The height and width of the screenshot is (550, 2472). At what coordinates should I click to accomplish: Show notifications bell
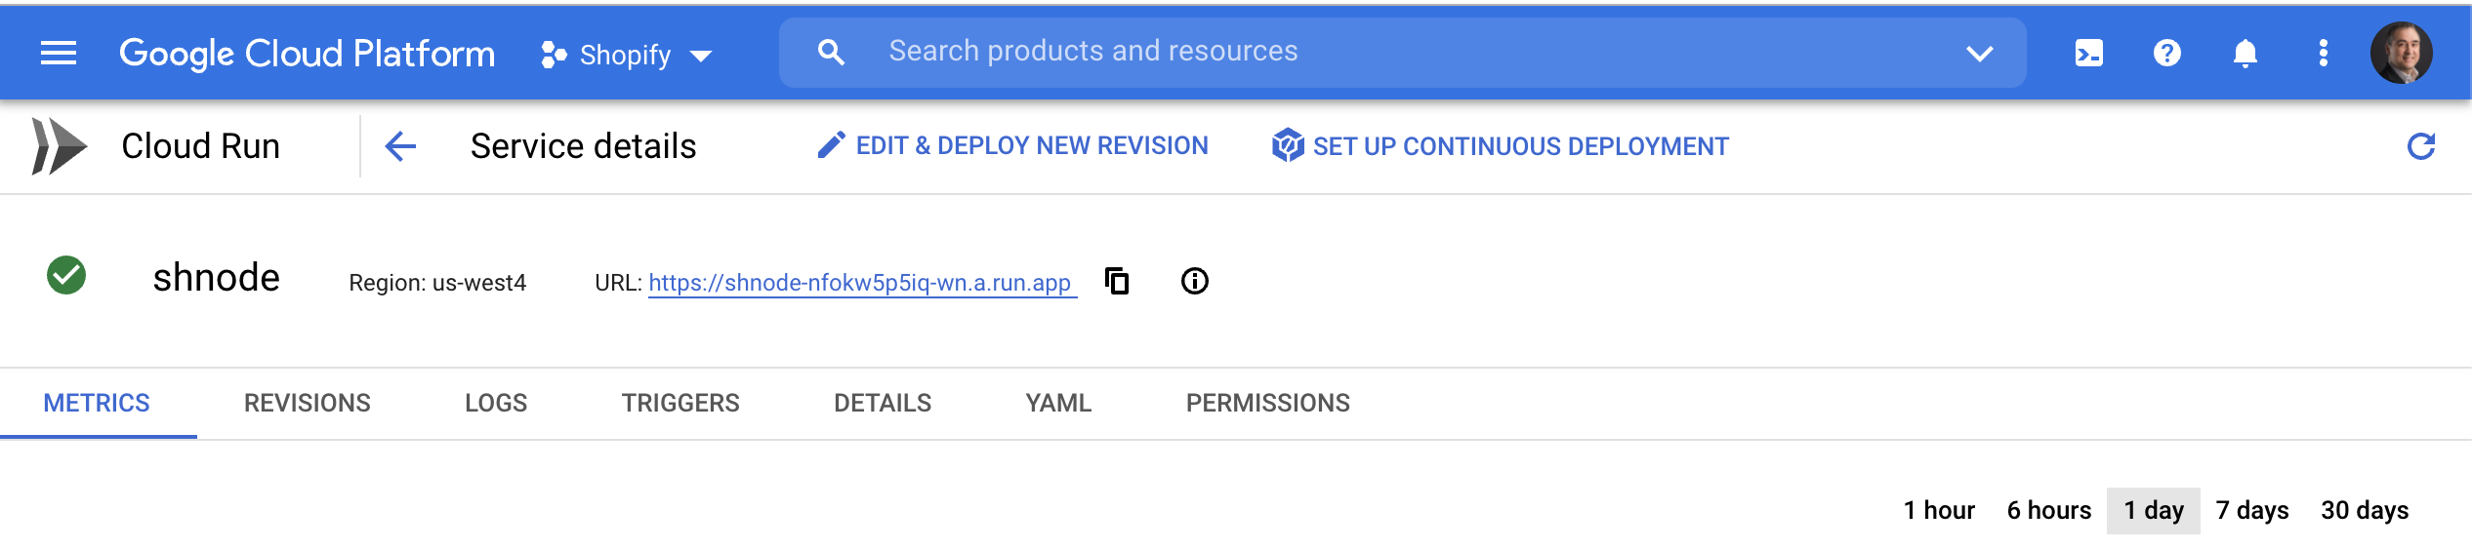[x=2245, y=53]
